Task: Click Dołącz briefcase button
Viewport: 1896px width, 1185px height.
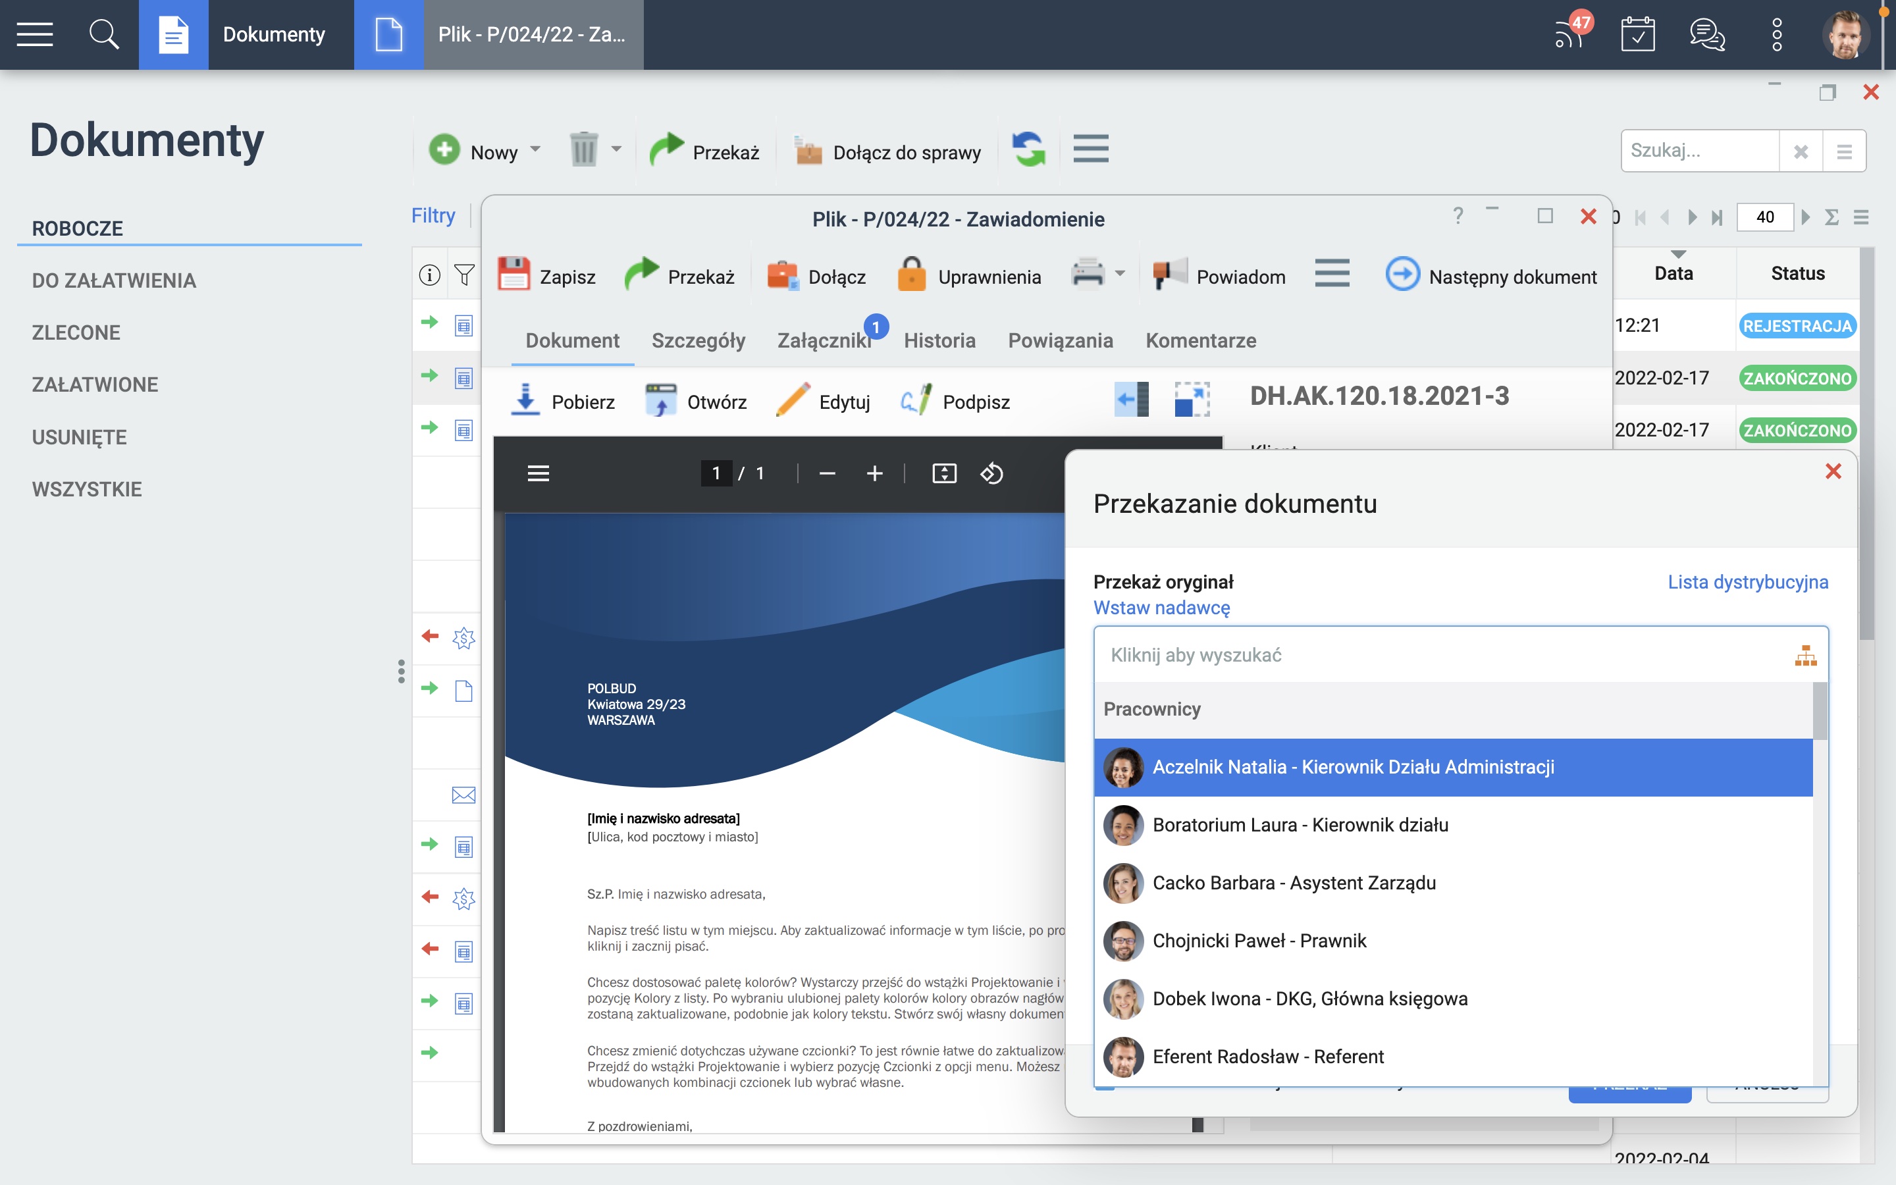Action: [816, 275]
